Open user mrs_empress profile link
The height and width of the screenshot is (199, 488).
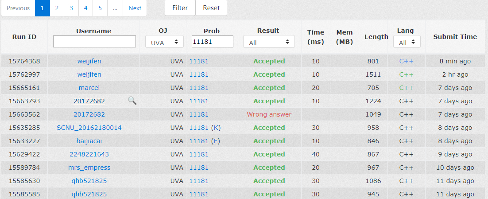pyautogui.click(x=89, y=168)
